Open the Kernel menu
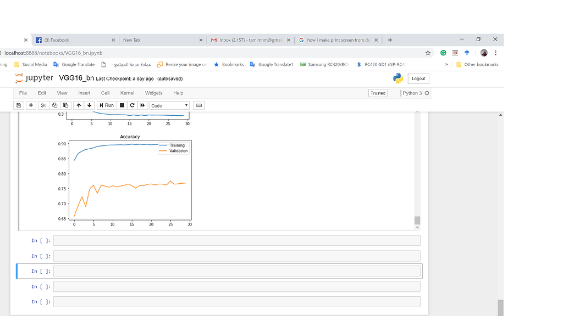 (x=127, y=93)
